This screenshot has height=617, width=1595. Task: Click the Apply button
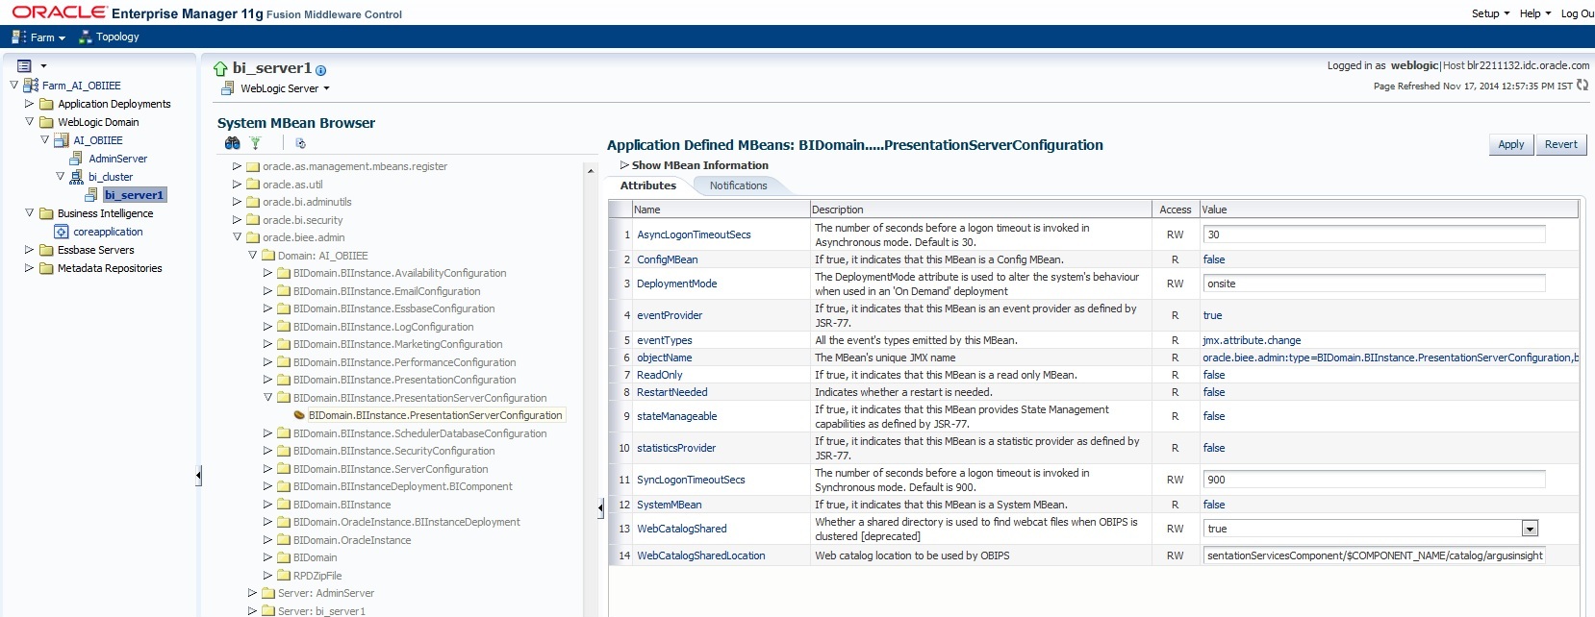[1510, 144]
